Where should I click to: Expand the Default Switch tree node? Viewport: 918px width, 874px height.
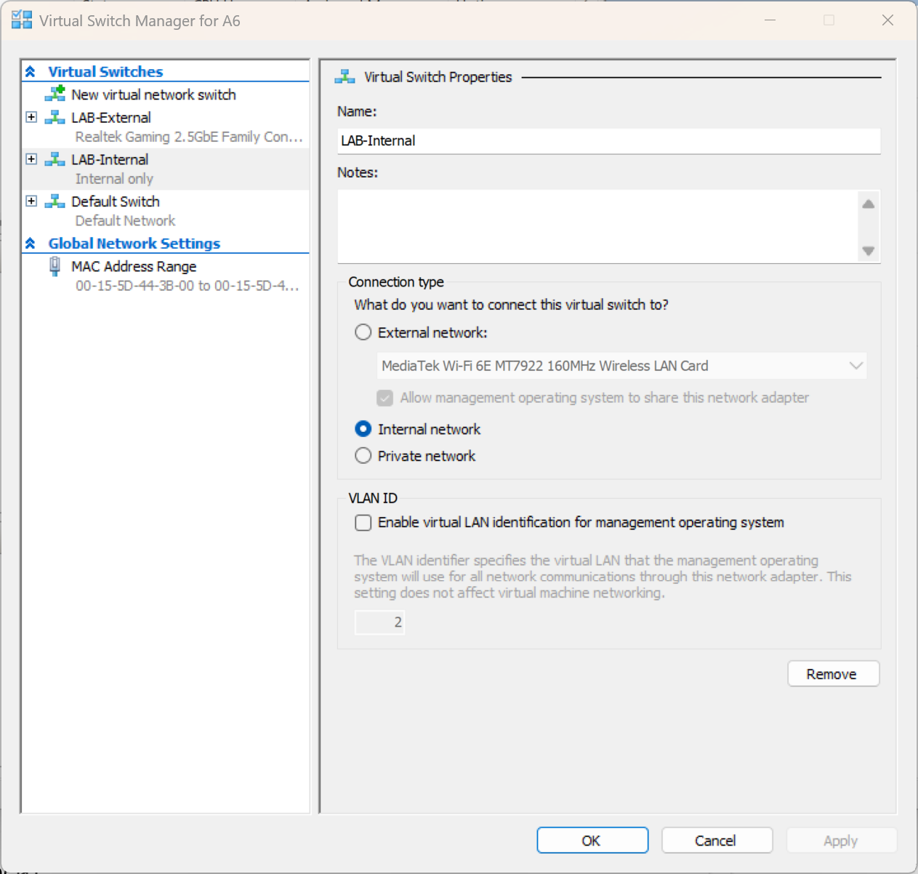click(31, 201)
